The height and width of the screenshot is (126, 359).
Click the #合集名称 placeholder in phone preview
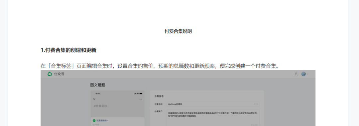click(x=100, y=106)
